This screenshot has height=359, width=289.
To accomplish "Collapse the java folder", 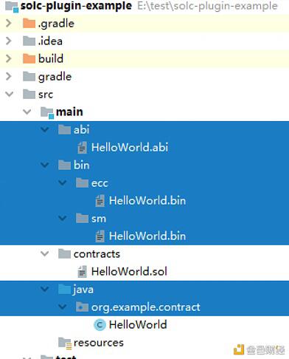I will pos(45,289).
